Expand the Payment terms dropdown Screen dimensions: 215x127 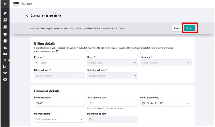[x=59, y=119]
